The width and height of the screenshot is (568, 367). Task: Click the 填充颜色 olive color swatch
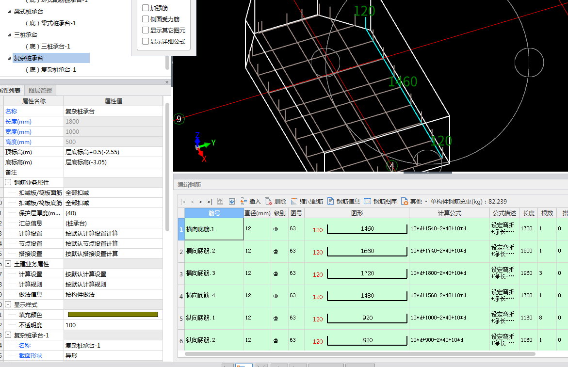(x=113, y=315)
